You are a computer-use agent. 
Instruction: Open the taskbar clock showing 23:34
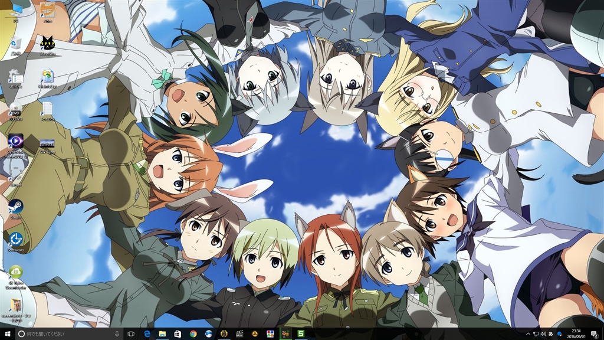point(576,334)
